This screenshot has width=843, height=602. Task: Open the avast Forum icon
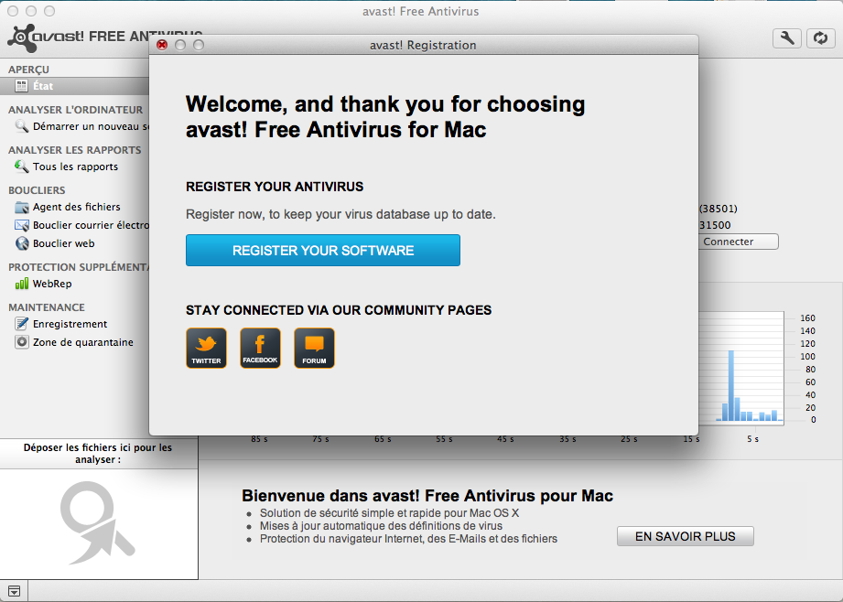[x=315, y=349]
